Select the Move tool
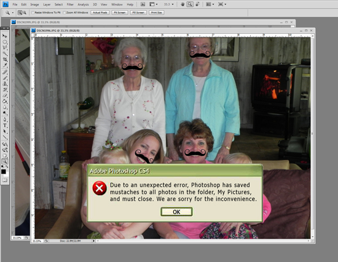 [5, 36]
